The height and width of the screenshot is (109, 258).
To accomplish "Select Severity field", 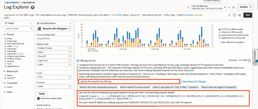I will pyautogui.click(x=10, y=61).
